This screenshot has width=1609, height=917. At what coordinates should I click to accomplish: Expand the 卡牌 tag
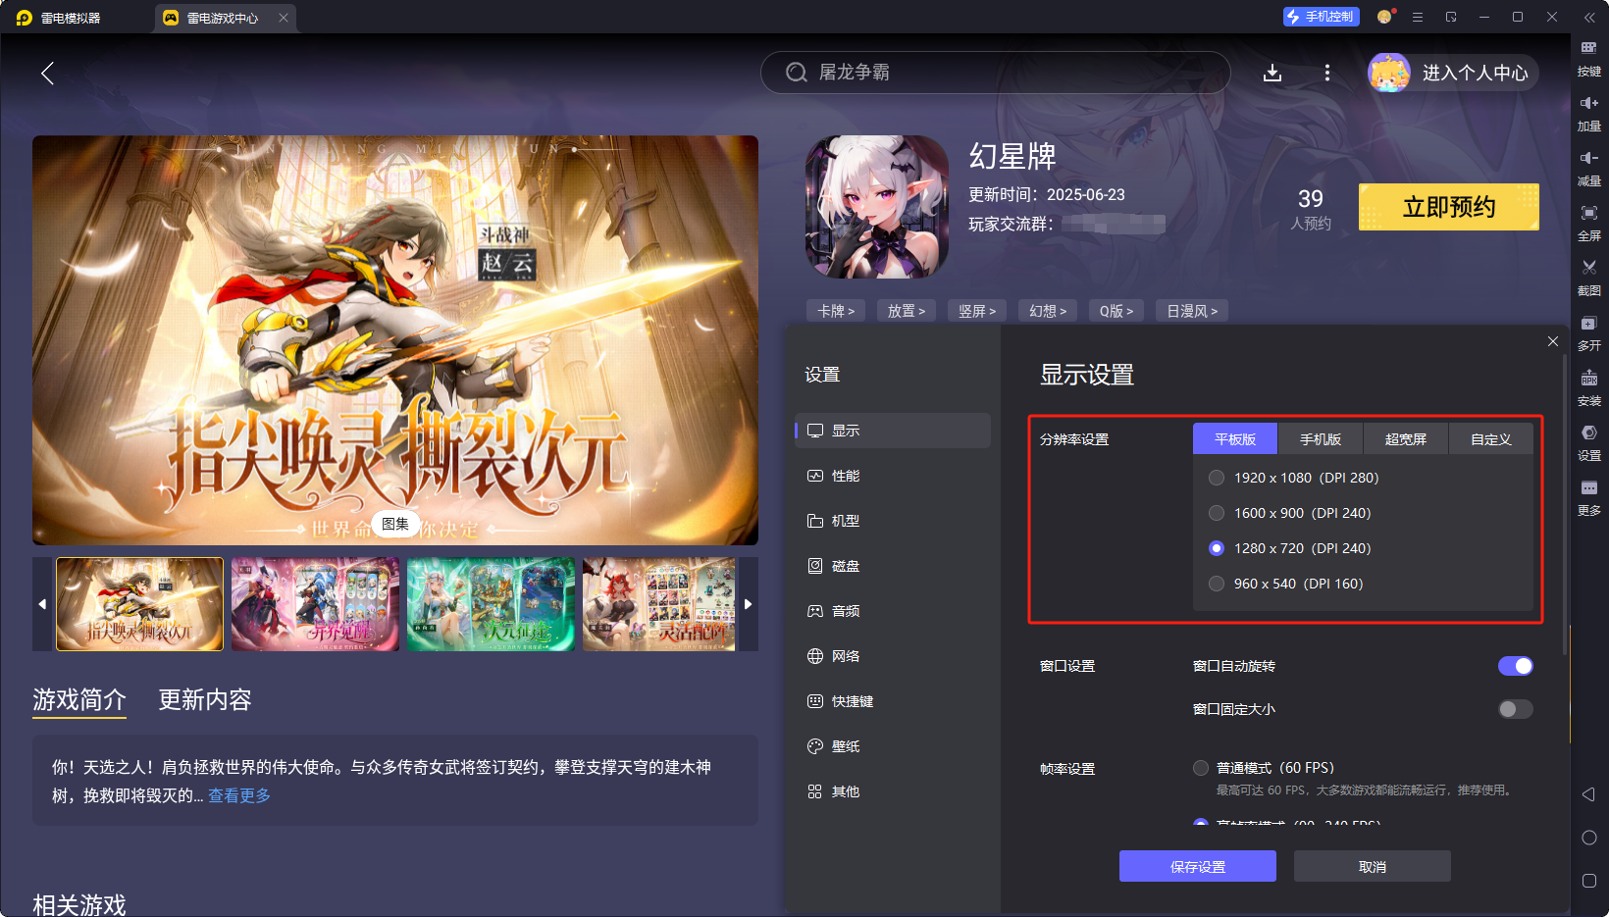tap(836, 311)
